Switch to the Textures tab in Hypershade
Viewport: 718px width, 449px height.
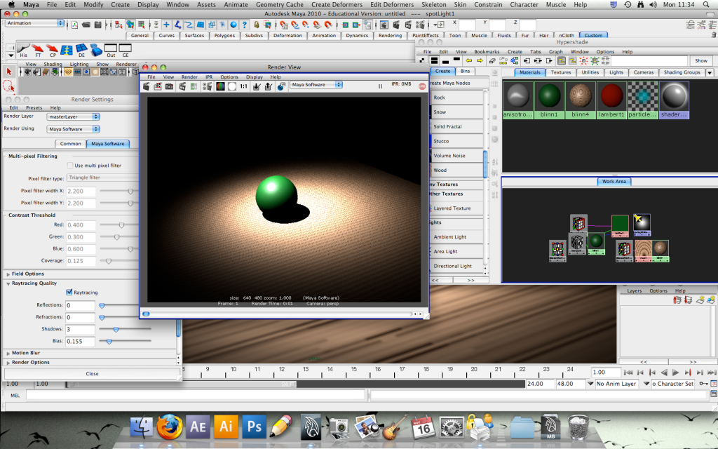click(561, 72)
